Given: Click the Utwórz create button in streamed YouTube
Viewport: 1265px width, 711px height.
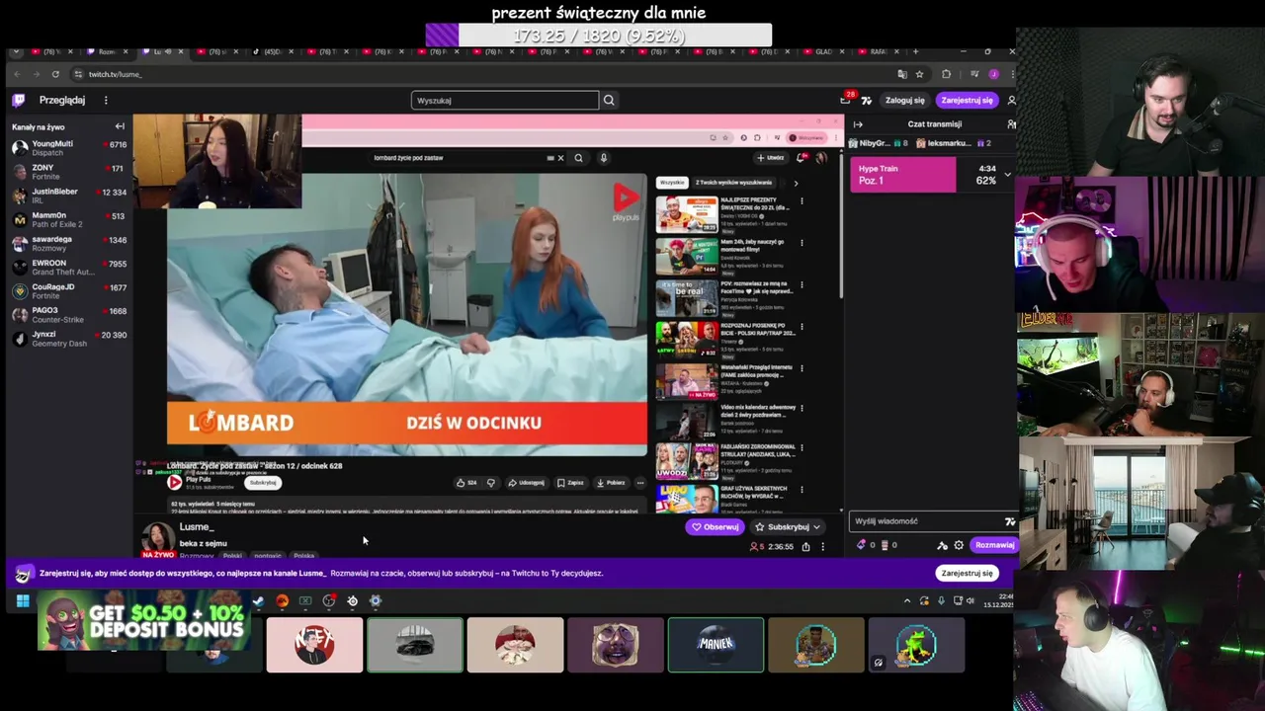Looking at the screenshot, I should pyautogui.click(x=772, y=158).
